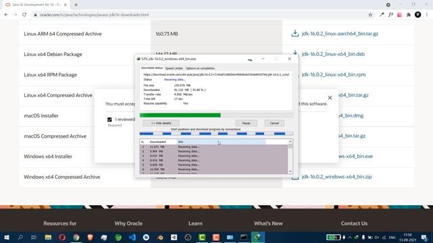The width and height of the screenshot is (433, 243).
Task: Bookmark this page with the star icon
Action: (370, 15)
